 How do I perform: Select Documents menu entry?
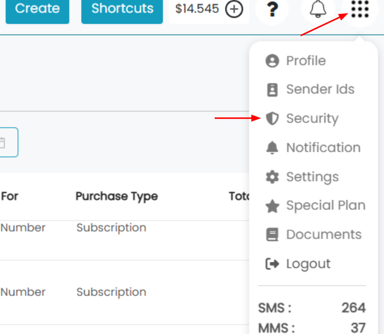[313, 234]
